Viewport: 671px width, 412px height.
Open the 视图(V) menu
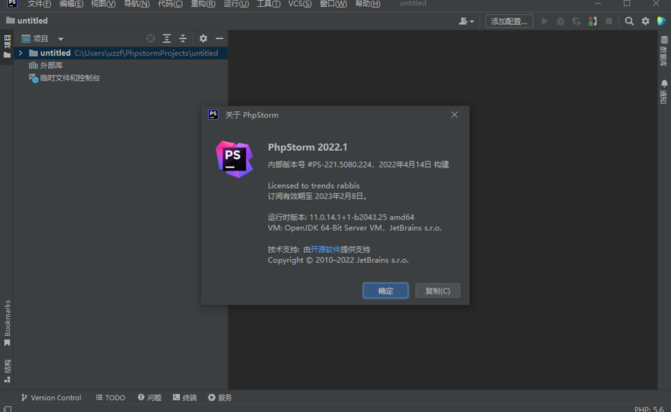pos(103,4)
